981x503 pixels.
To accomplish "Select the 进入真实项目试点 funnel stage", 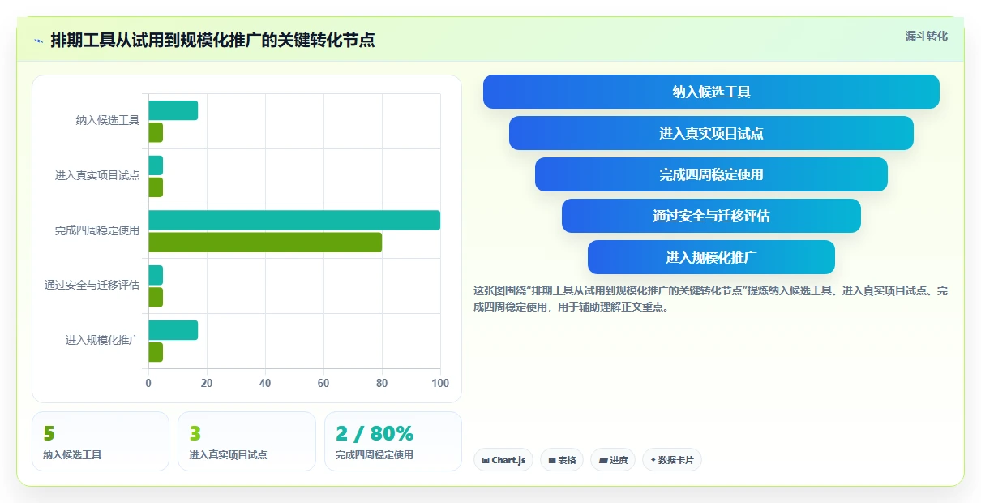I will click(711, 133).
